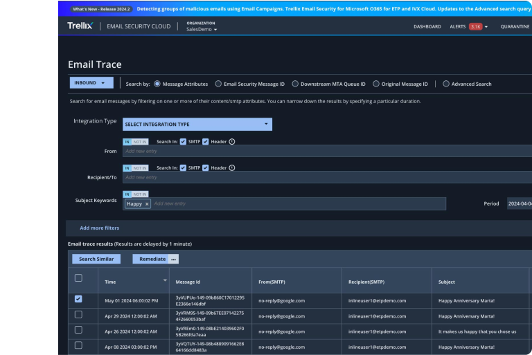The height and width of the screenshot is (355, 532).
Task: Click the Recipient/To entry input field
Action: pos(328,177)
